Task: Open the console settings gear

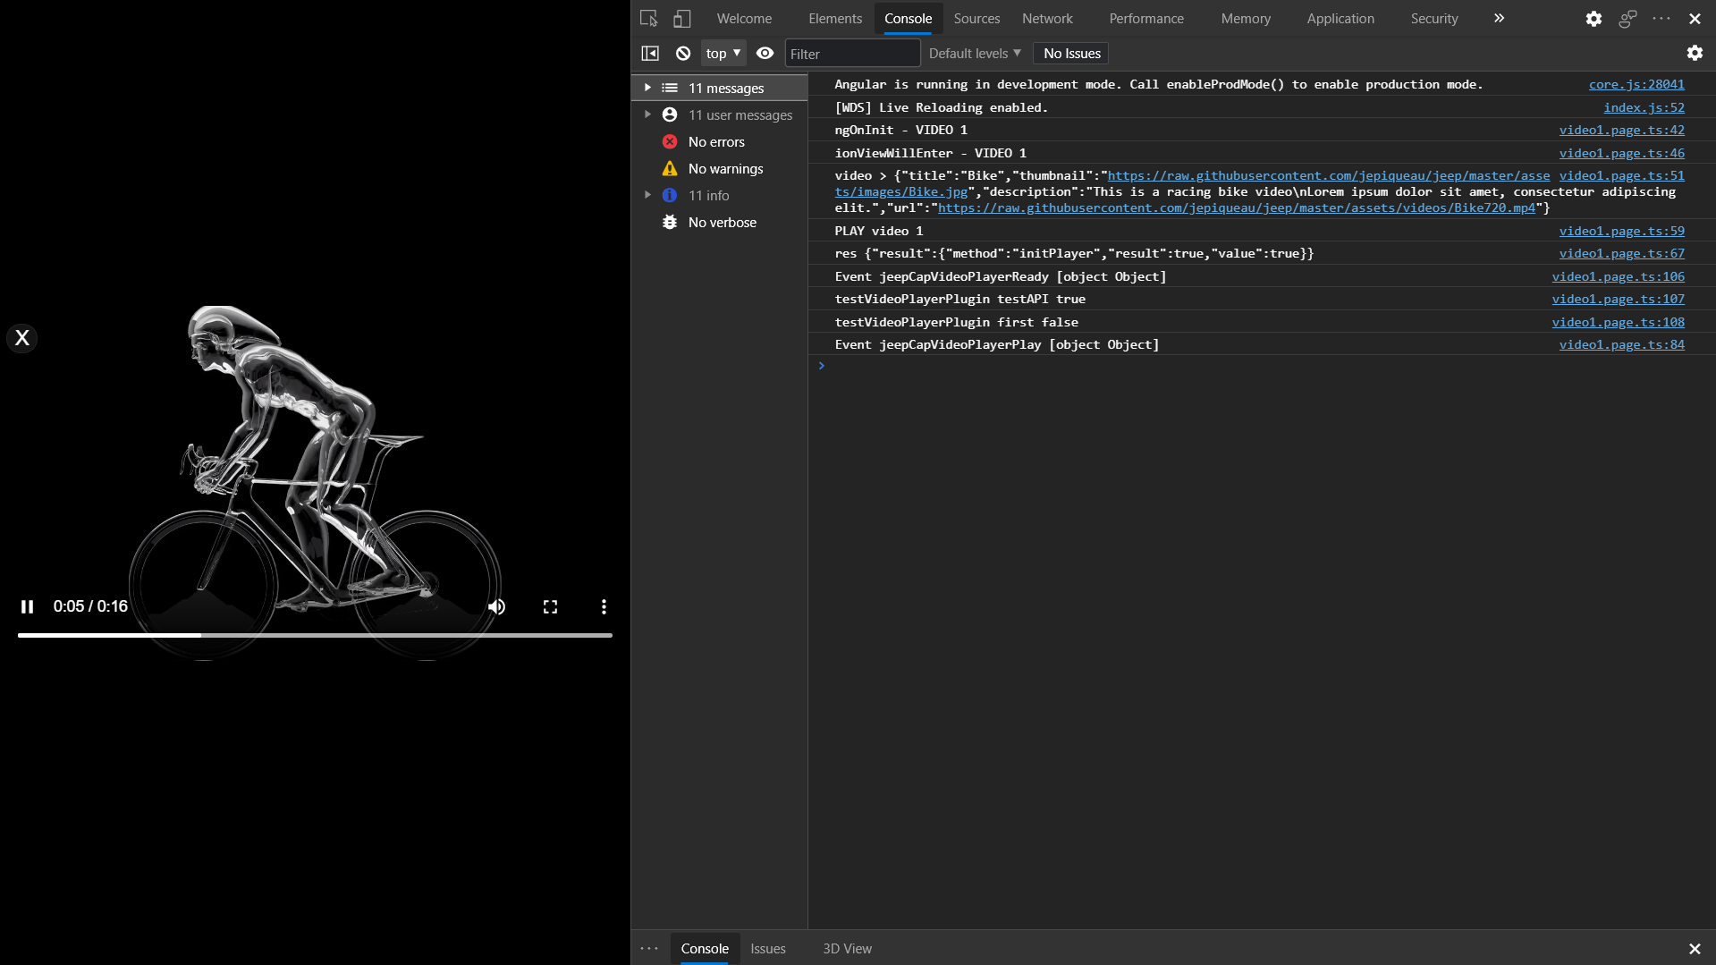Action: click(x=1695, y=53)
